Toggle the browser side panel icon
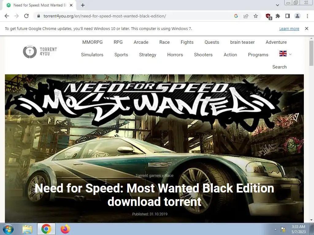The width and height of the screenshot is (314, 235). point(288,16)
